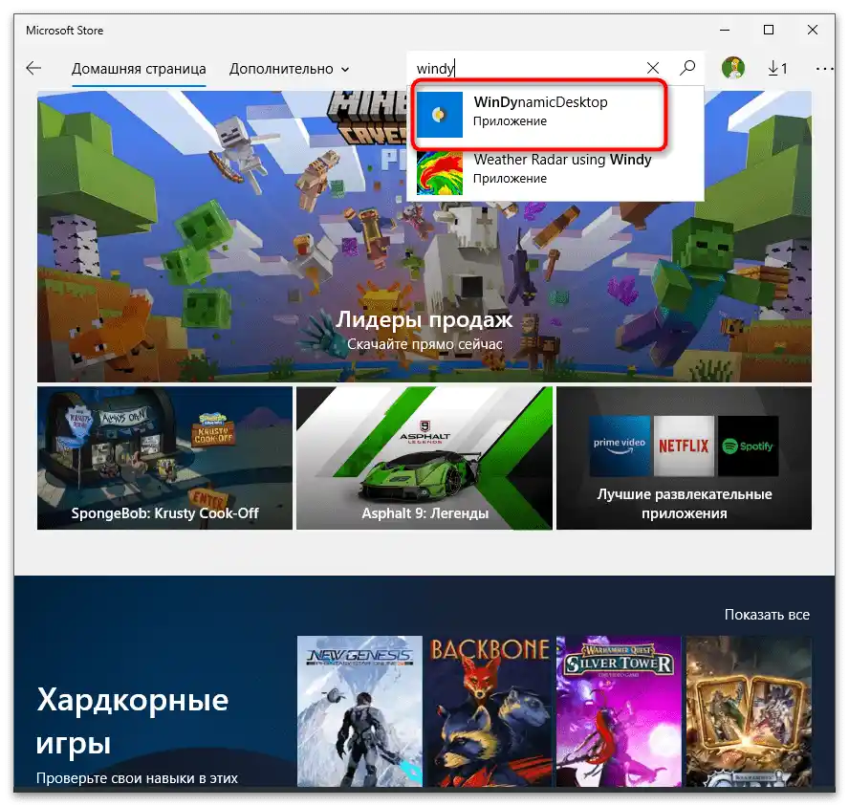The width and height of the screenshot is (849, 806).
Task: Select the WinDynamicDesktop search suggestion
Action: (557, 114)
